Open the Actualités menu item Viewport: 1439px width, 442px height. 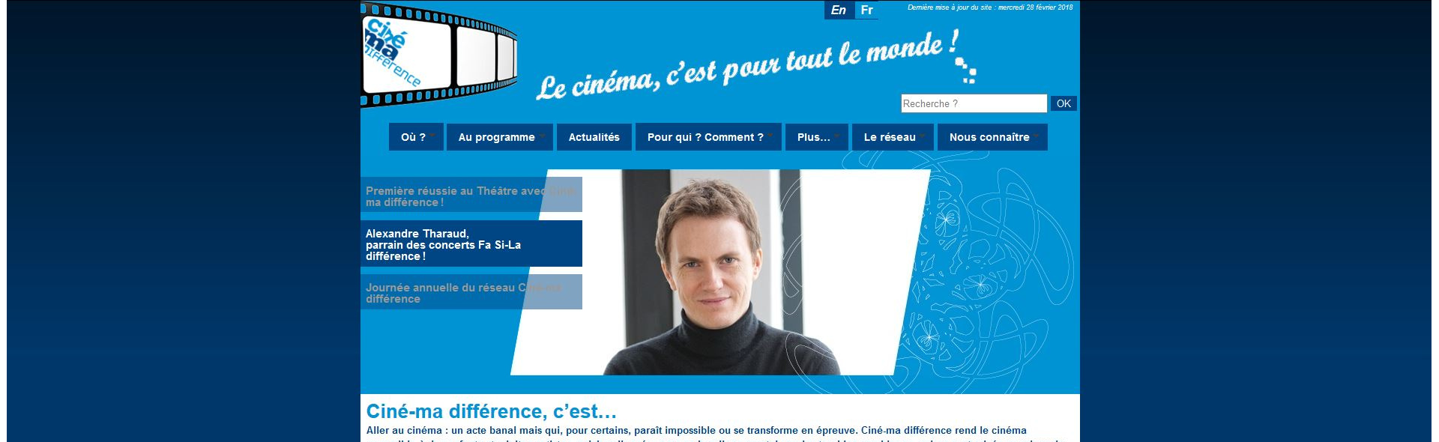pyautogui.click(x=594, y=137)
